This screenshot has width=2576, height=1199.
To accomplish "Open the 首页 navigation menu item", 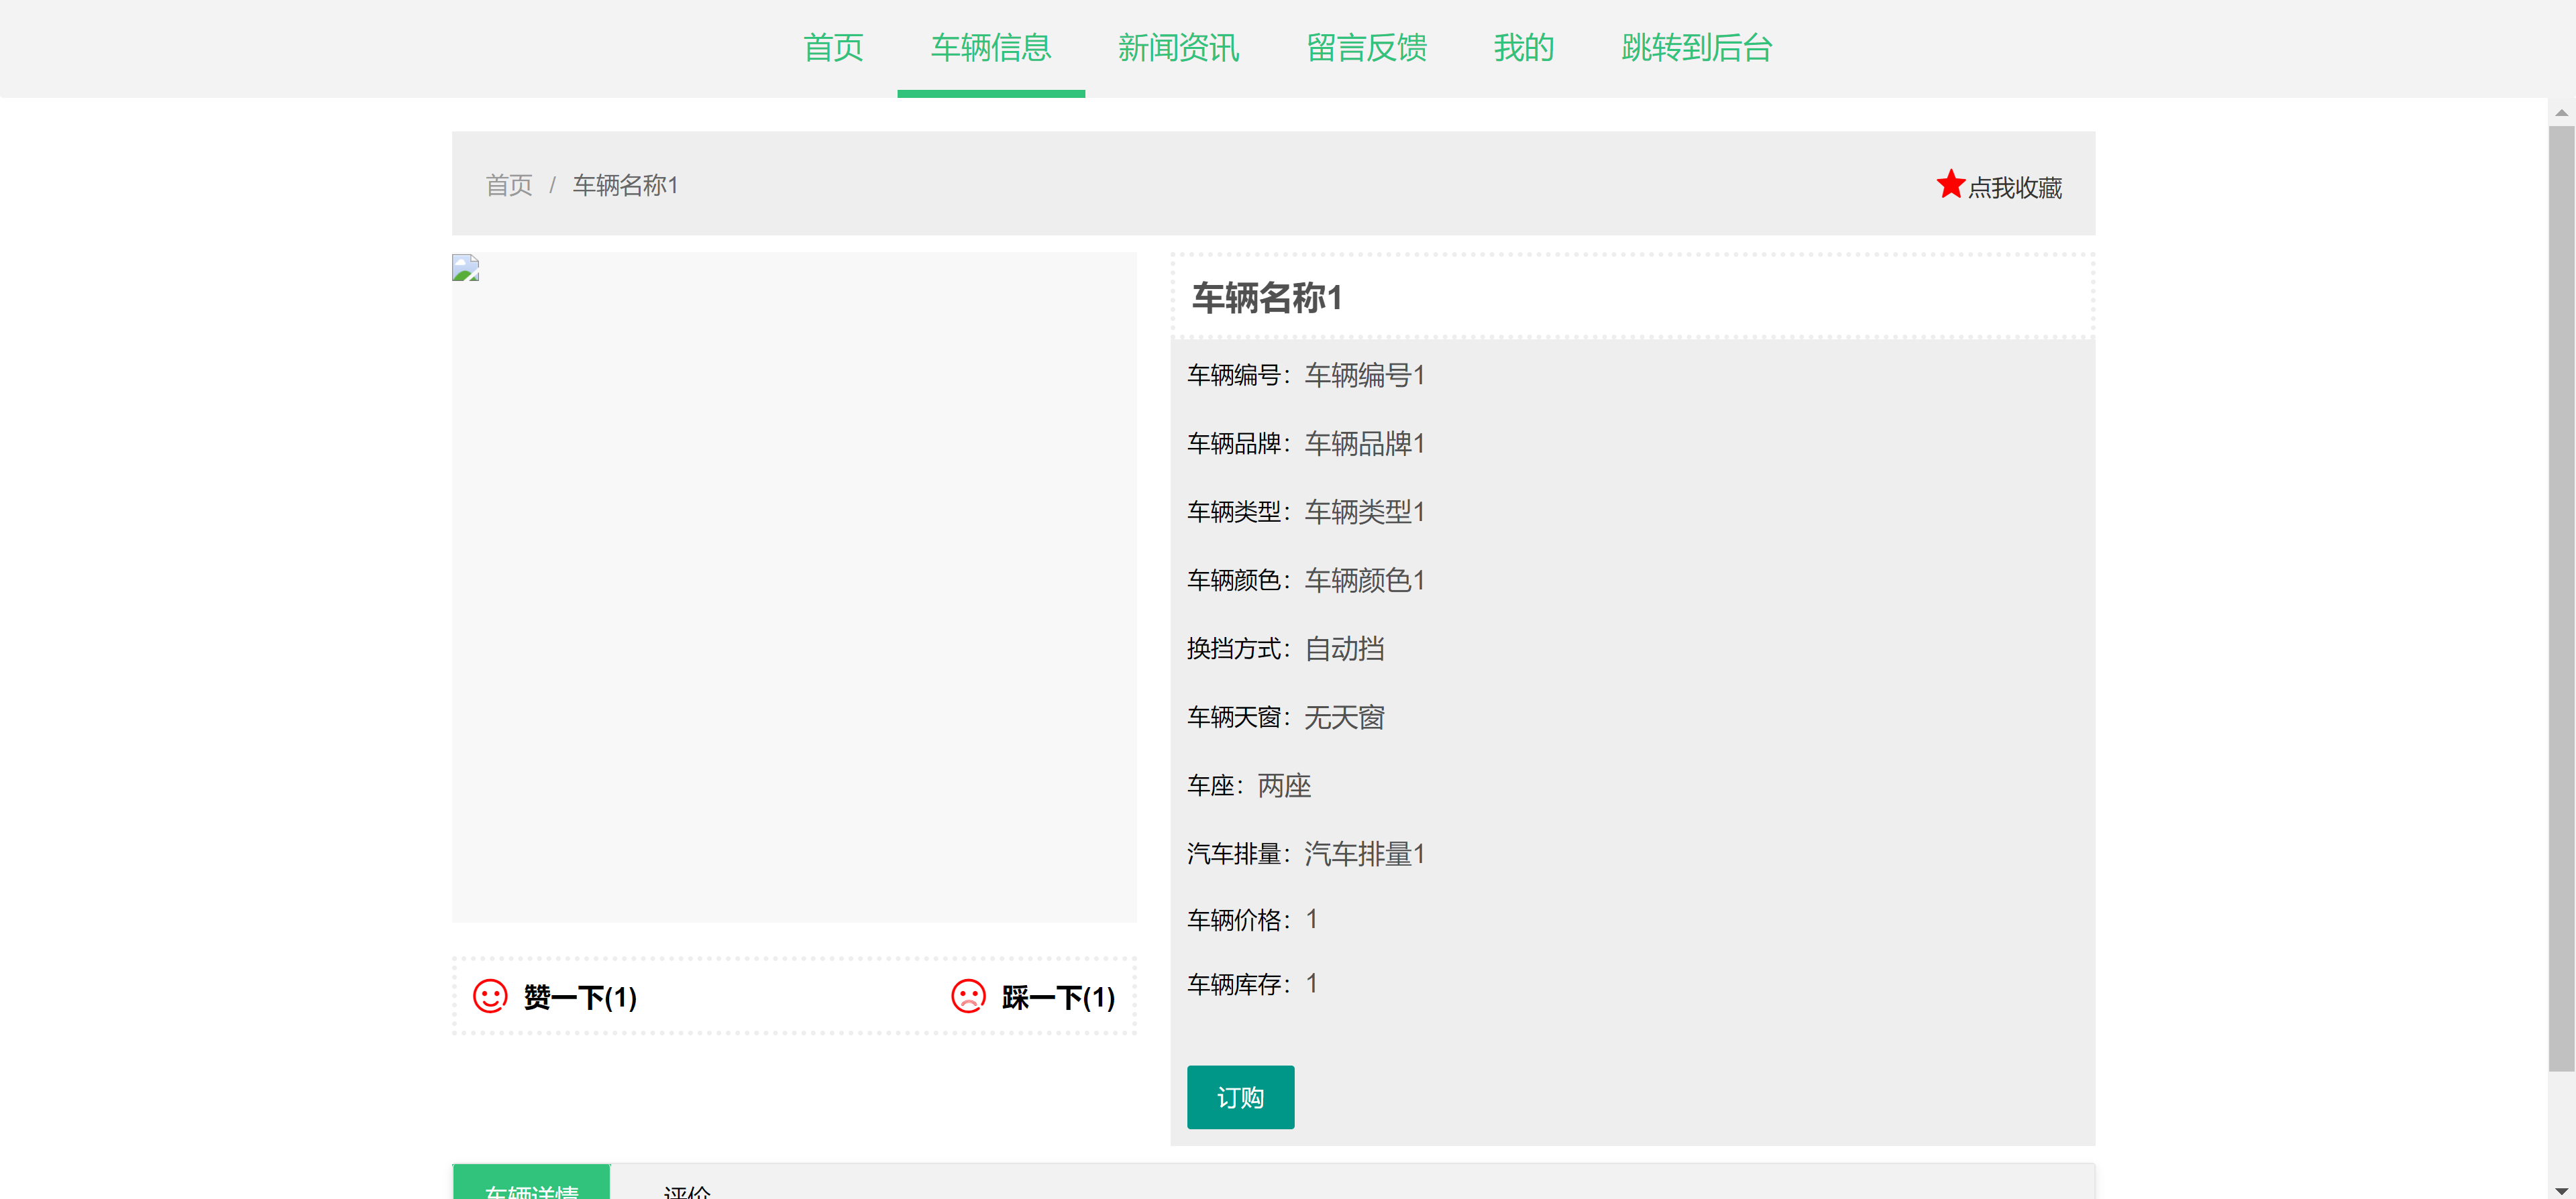I will click(833, 47).
